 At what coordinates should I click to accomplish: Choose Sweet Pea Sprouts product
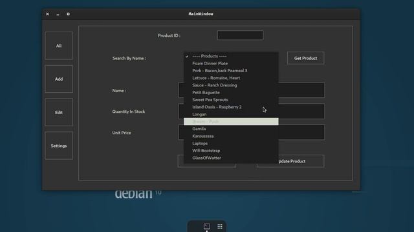(231, 100)
